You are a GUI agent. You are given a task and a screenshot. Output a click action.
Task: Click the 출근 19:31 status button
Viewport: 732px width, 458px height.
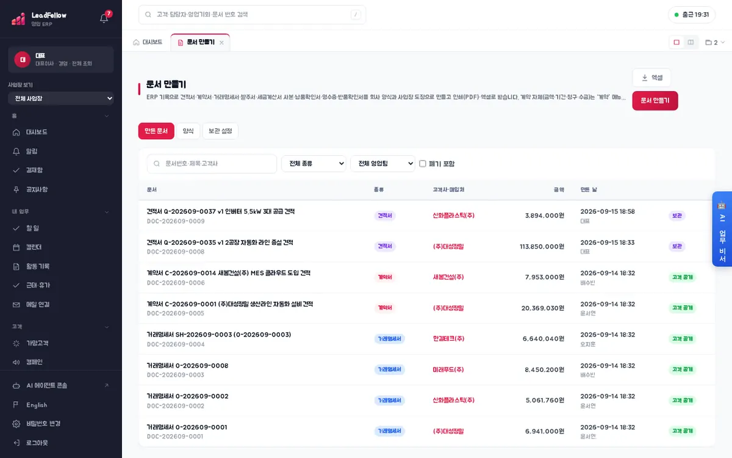(x=692, y=15)
